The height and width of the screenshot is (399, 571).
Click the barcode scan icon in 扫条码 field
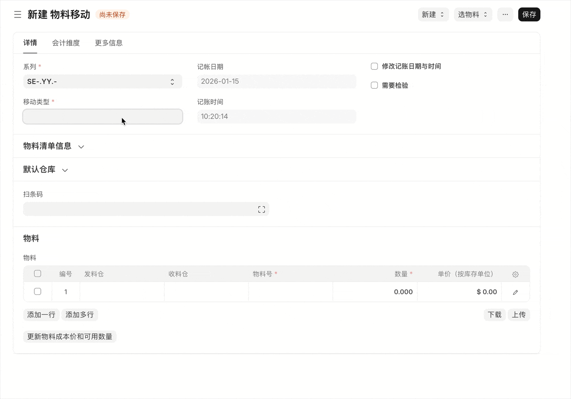(261, 209)
